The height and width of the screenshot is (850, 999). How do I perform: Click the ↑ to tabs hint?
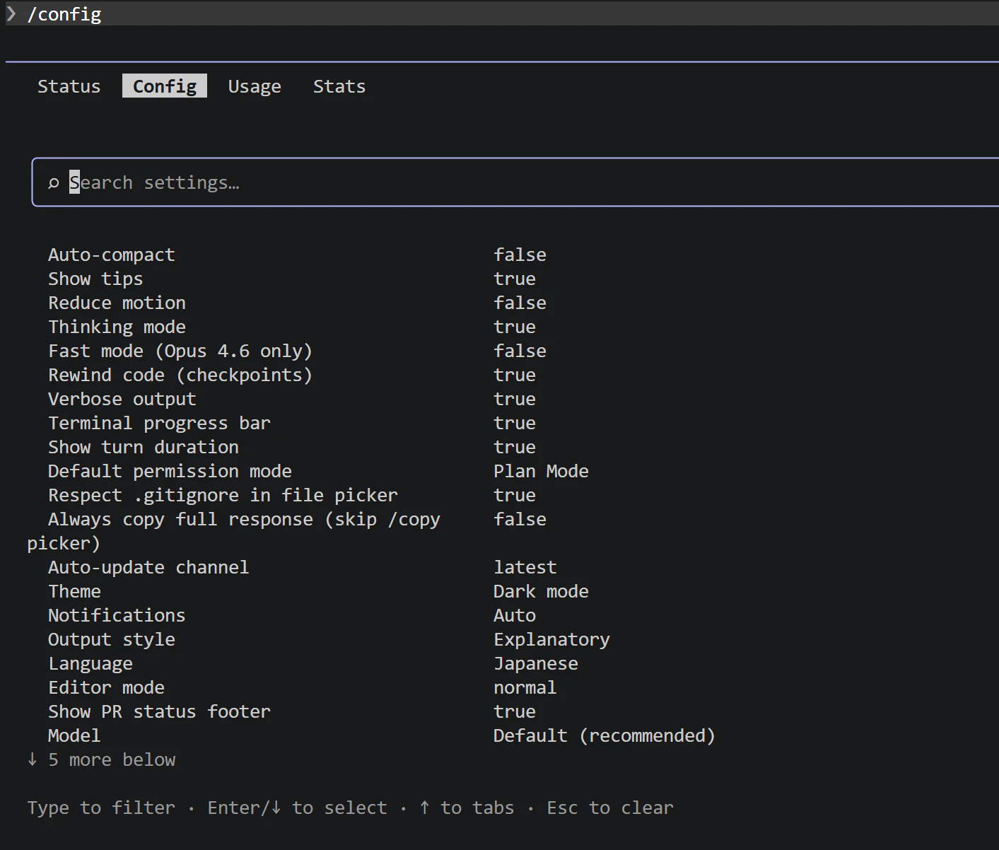(467, 808)
